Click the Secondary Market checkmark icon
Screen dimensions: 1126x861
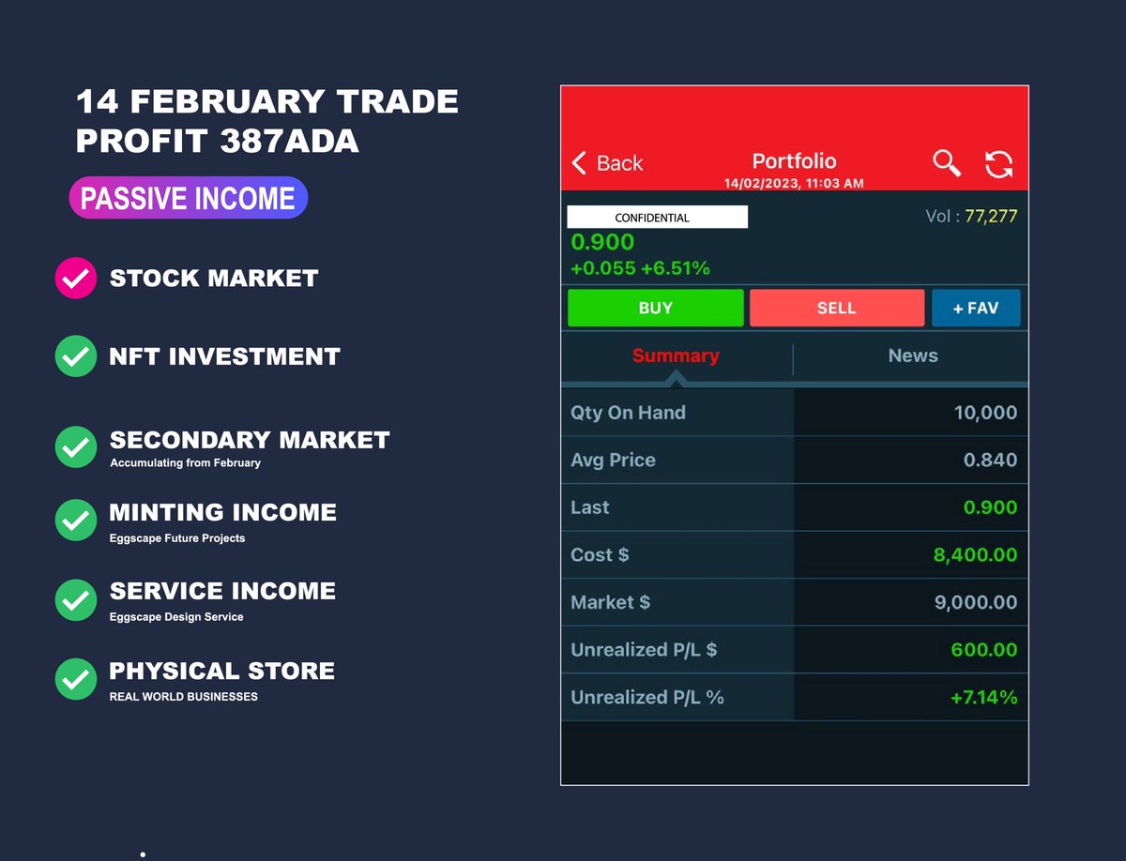pyautogui.click(x=76, y=447)
